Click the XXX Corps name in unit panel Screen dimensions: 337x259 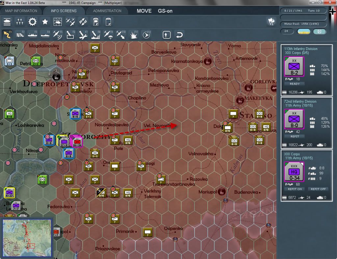(x=292, y=154)
